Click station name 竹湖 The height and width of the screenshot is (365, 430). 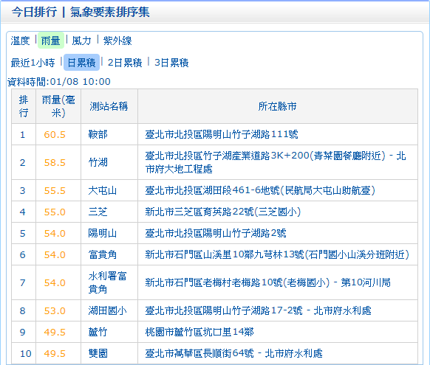98,162
